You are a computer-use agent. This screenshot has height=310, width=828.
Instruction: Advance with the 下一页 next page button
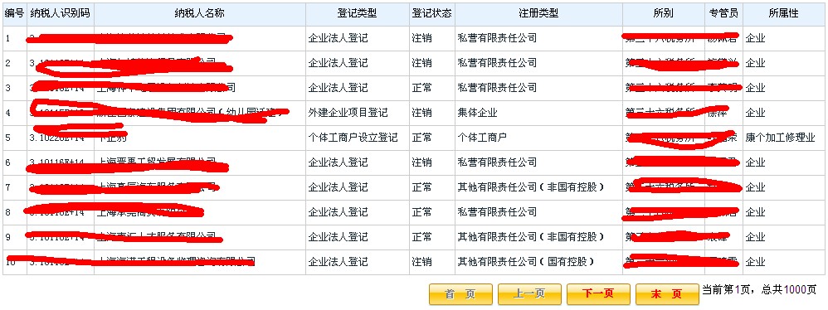click(x=598, y=294)
